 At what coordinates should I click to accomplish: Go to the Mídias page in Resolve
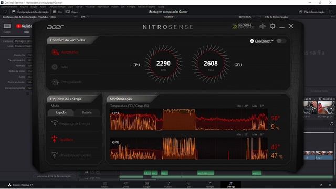click(105, 185)
